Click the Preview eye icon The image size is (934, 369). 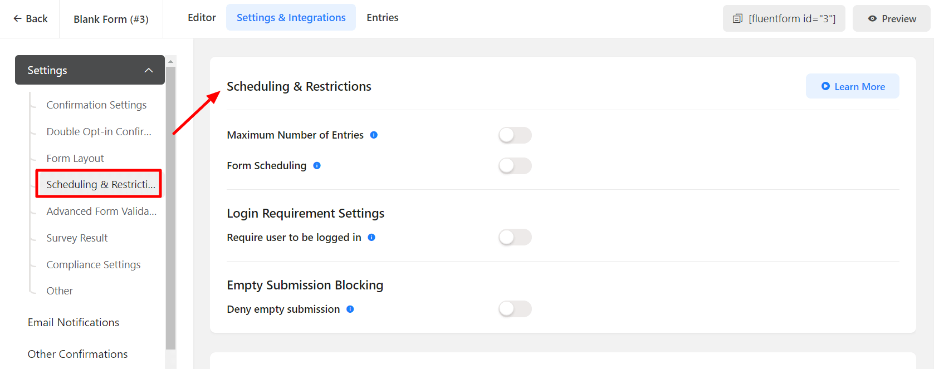point(872,19)
